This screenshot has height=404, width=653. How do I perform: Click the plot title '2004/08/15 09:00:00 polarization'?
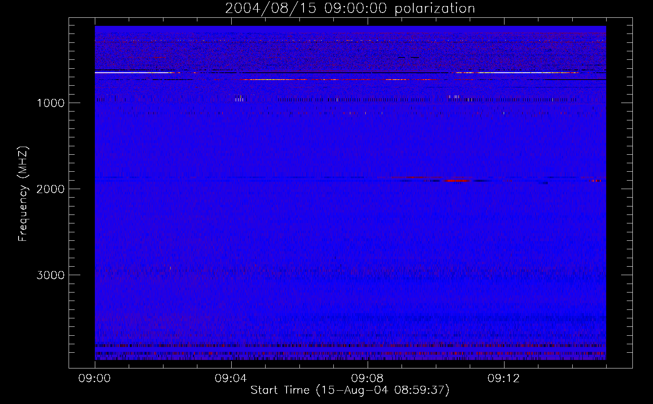350,8
